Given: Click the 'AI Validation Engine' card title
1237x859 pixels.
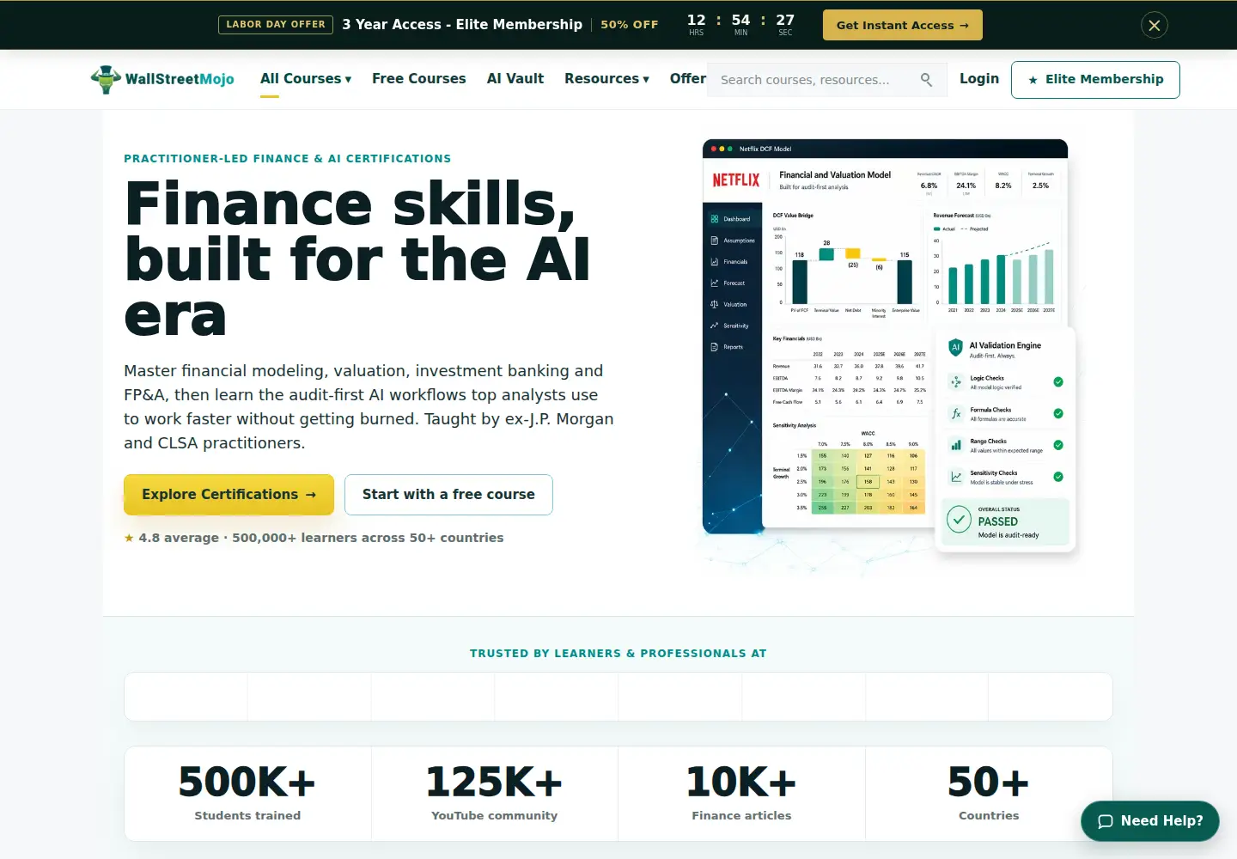Looking at the screenshot, I should coord(1005,345).
